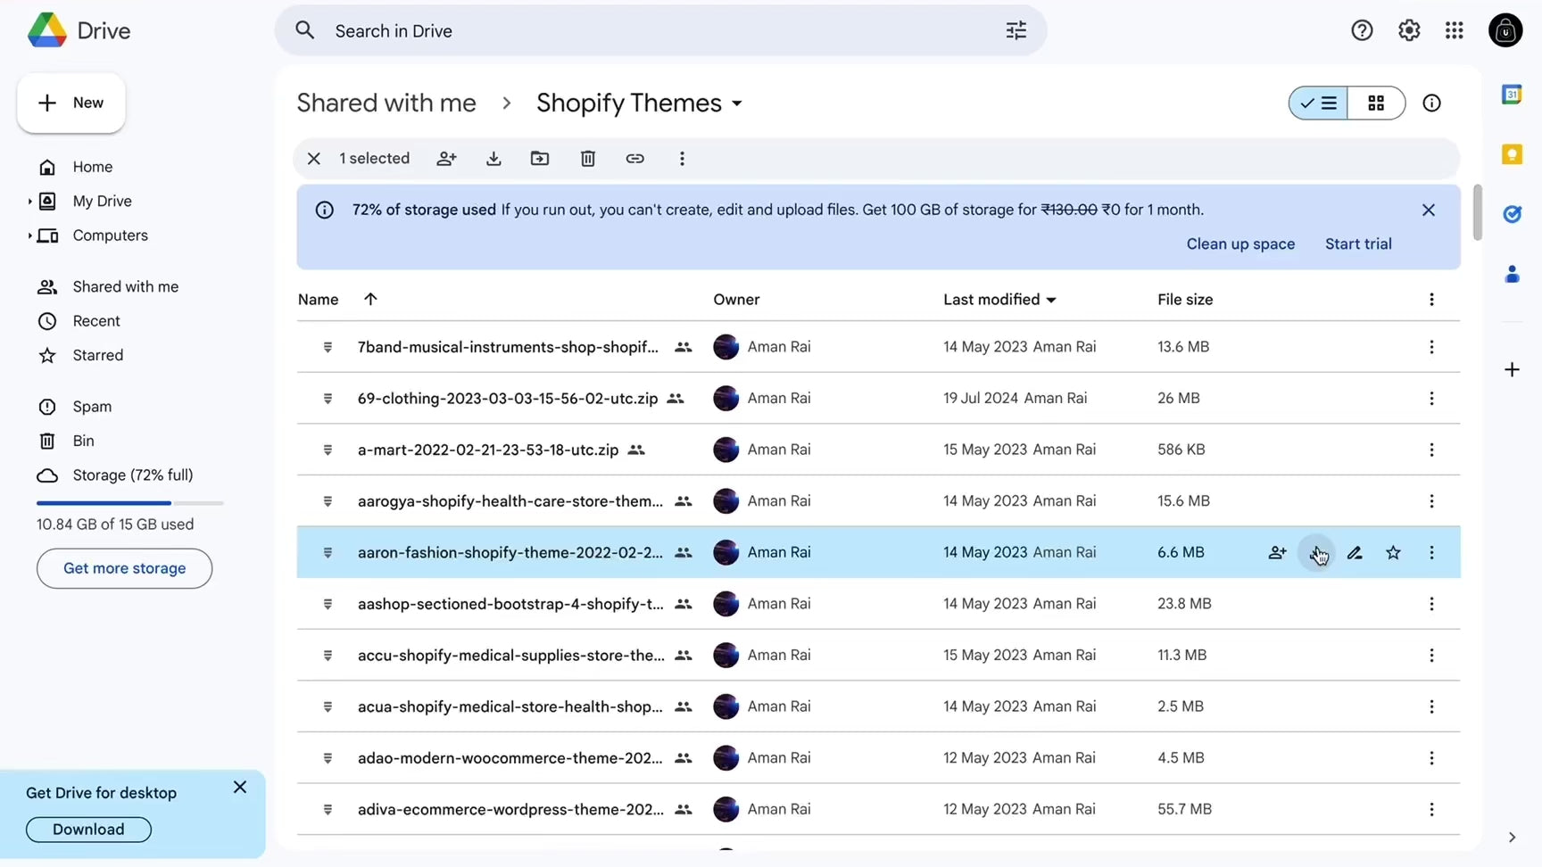Screen dimensions: 1542x867
Task: Select the accu-shopify-medical-supplies file row
Action: coord(878,656)
